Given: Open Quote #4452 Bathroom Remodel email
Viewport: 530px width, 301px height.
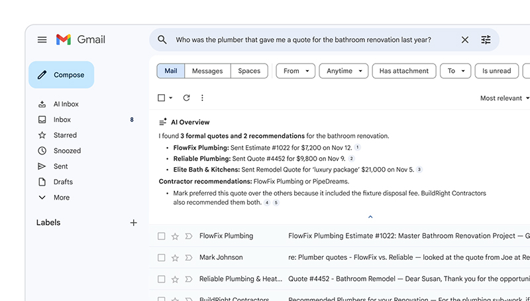Looking at the screenshot, I should pyautogui.click(x=339, y=279).
